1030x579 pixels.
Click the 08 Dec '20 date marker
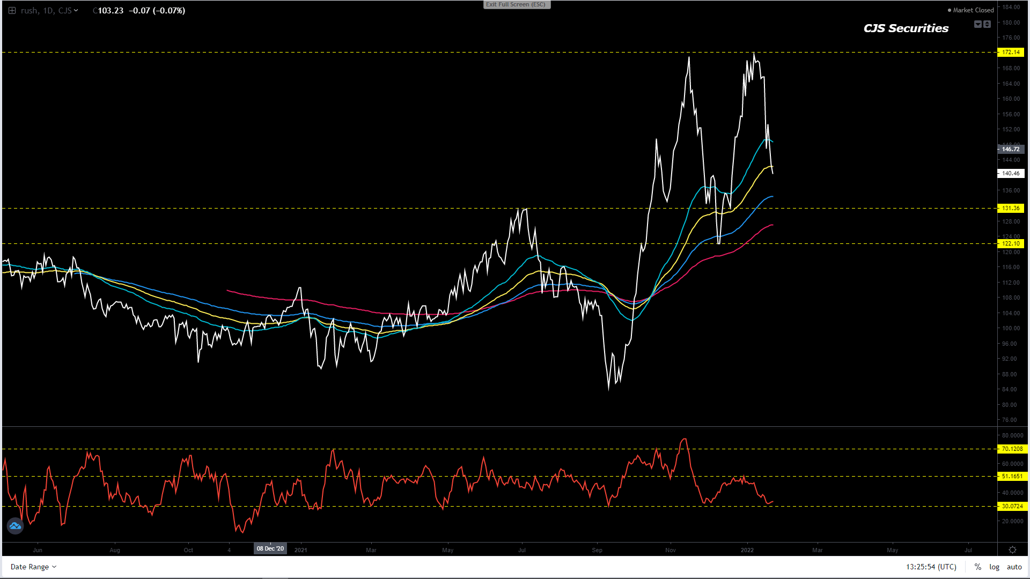tap(270, 548)
